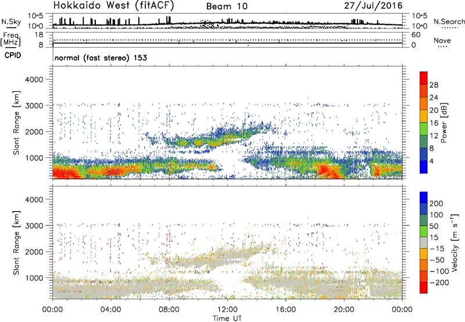Pick the gray Velocity segment between 15 and -15
The image size is (465, 322).
pyautogui.click(x=424, y=242)
